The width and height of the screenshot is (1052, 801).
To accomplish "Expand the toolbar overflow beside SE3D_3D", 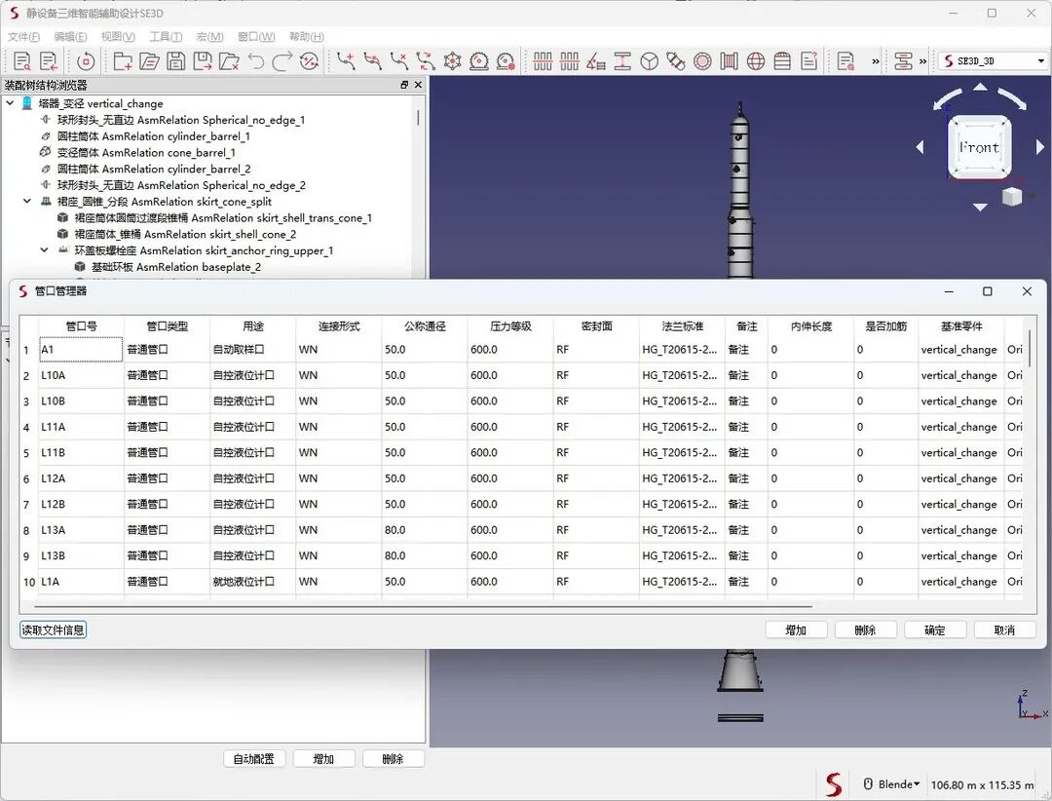I will [922, 61].
